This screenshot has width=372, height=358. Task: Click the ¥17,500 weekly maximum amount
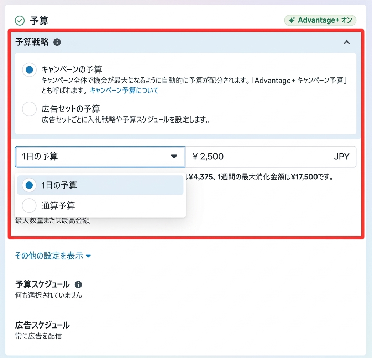(x=304, y=177)
